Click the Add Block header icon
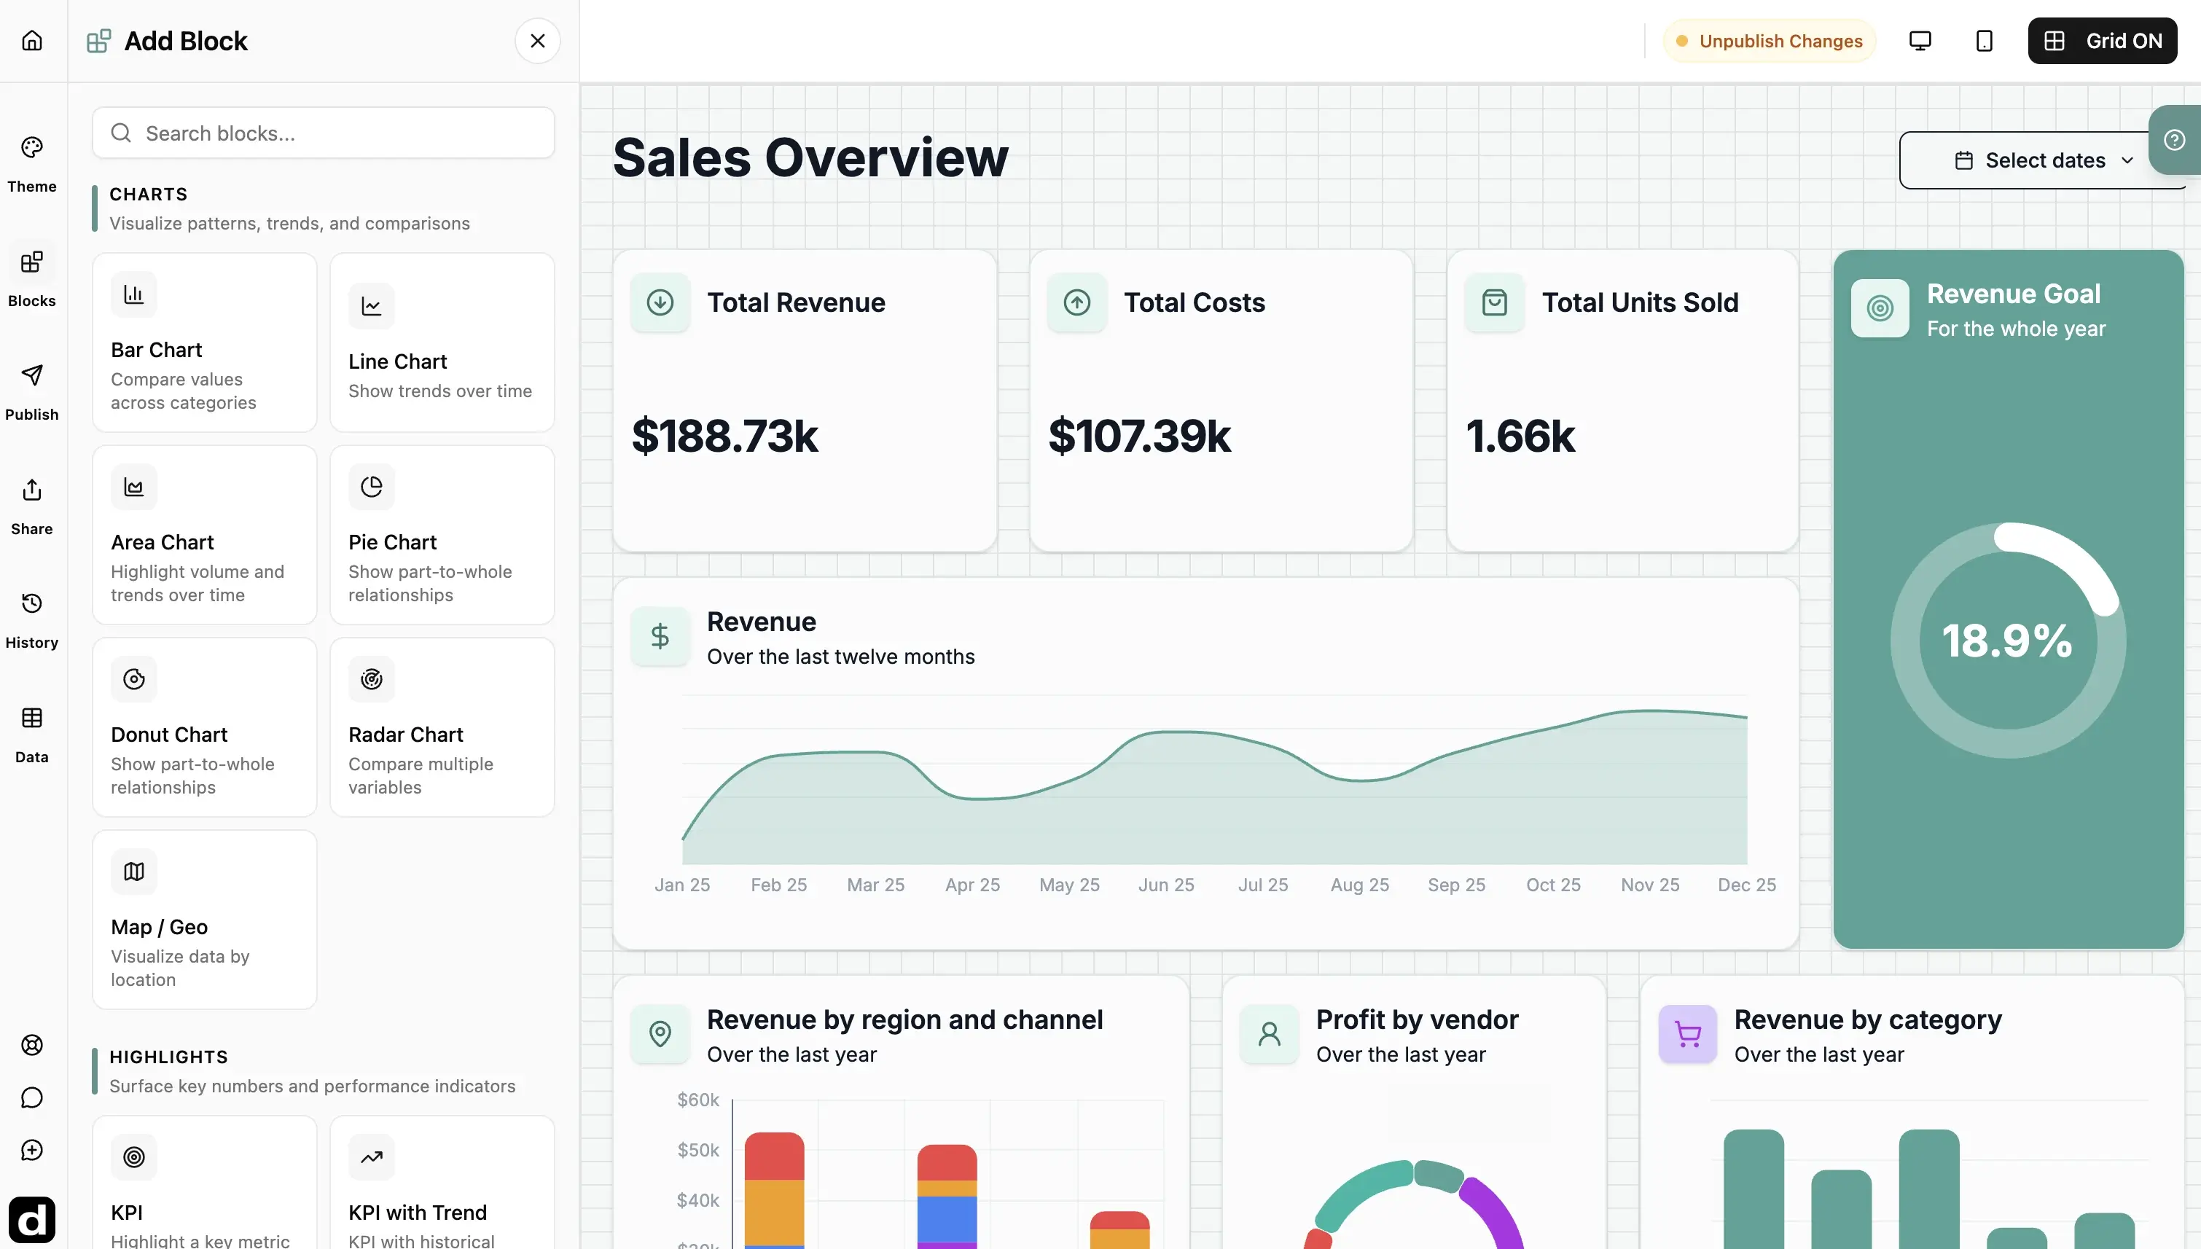 click(x=98, y=40)
